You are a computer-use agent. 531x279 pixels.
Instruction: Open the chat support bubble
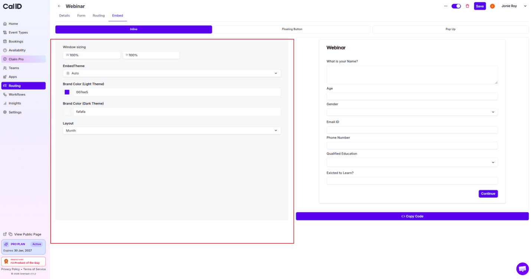tap(522, 269)
